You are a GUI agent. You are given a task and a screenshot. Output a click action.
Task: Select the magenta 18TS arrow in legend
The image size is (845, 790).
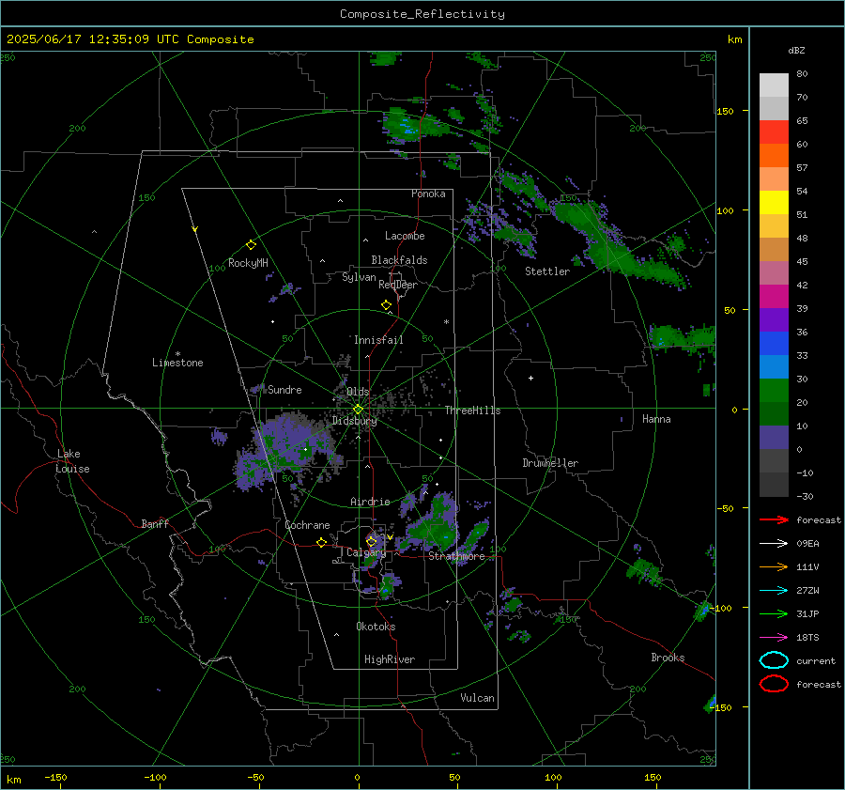(x=774, y=638)
